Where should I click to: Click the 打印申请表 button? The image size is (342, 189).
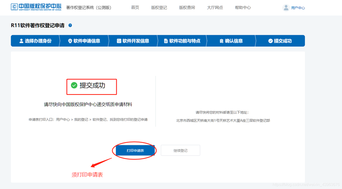pos(135,150)
